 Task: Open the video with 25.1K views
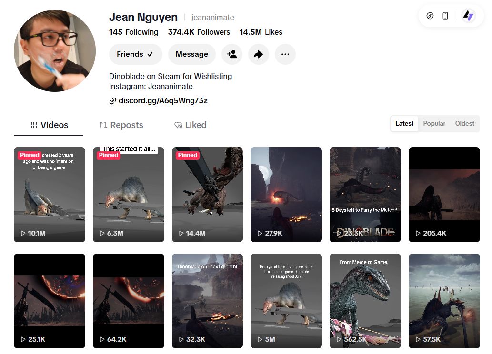(49, 301)
